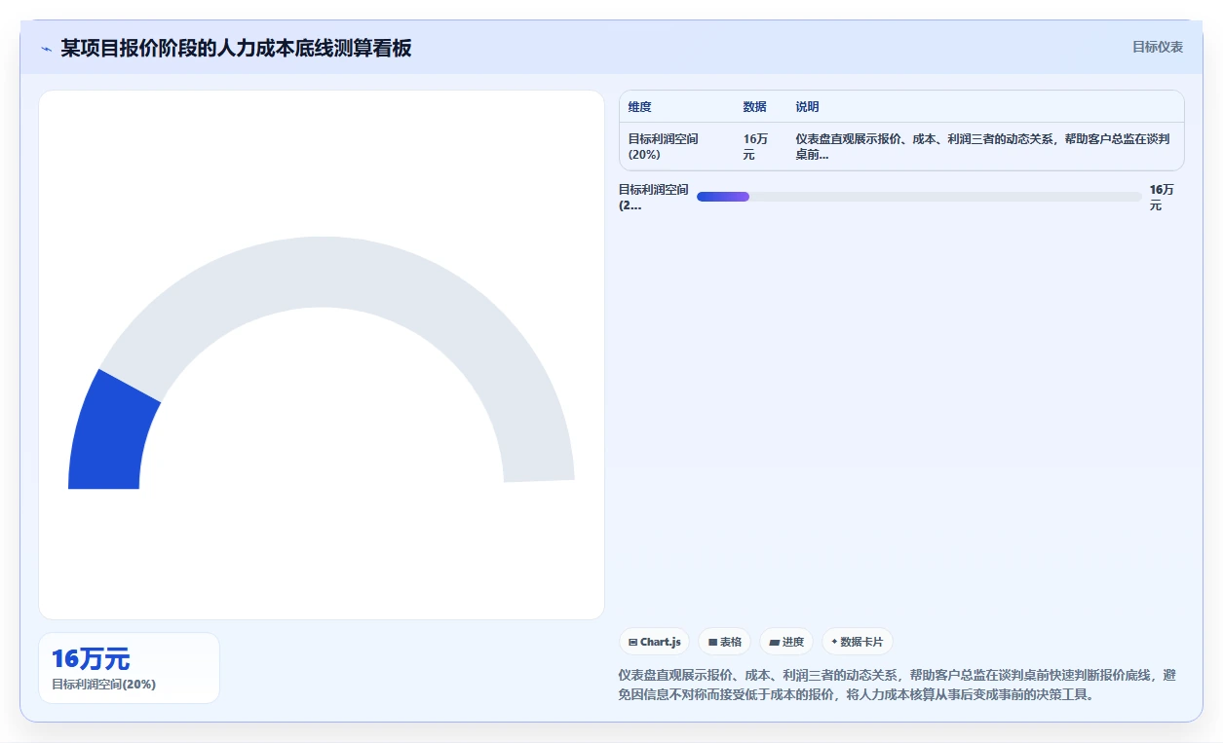Click the Chart.js chip
1223x743 pixels.
(654, 642)
